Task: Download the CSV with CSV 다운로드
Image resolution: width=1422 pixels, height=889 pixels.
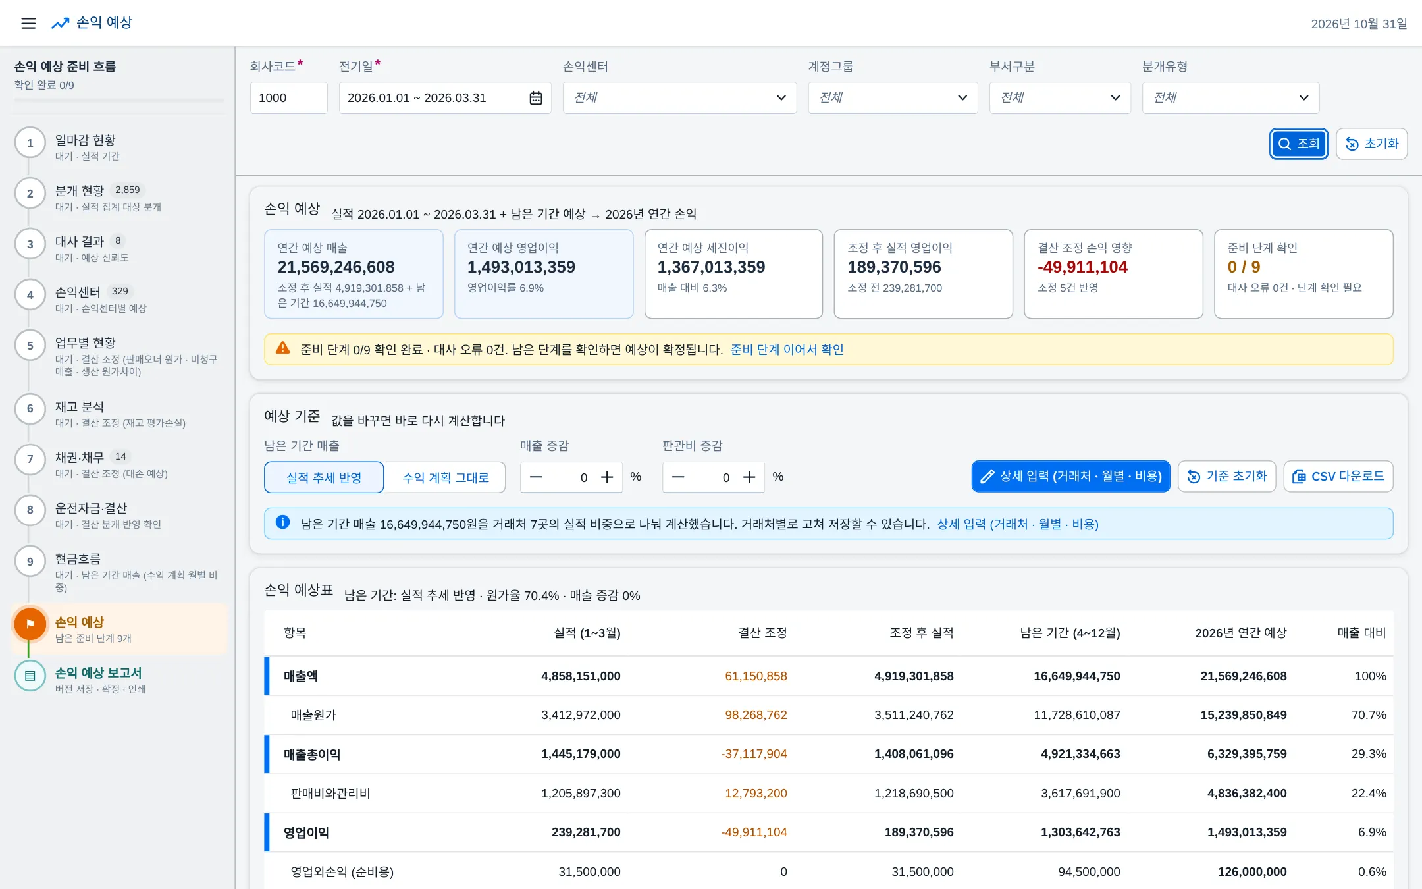Action: (1338, 476)
